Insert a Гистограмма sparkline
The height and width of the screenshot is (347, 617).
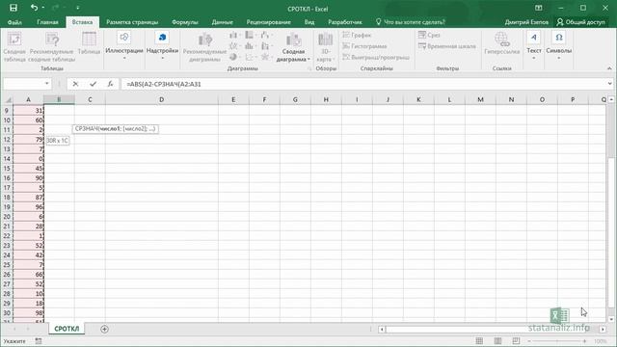[x=364, y=46]
